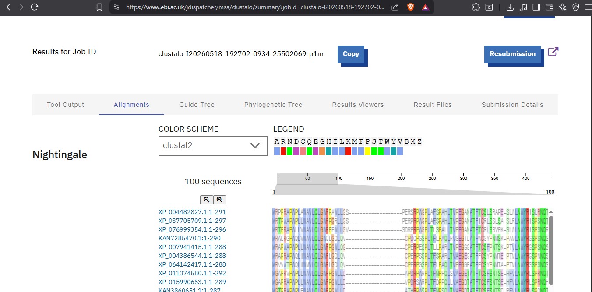Open the Guide Tree tab
Viewport: 592px width, 292px height.
tap(197, 105)
